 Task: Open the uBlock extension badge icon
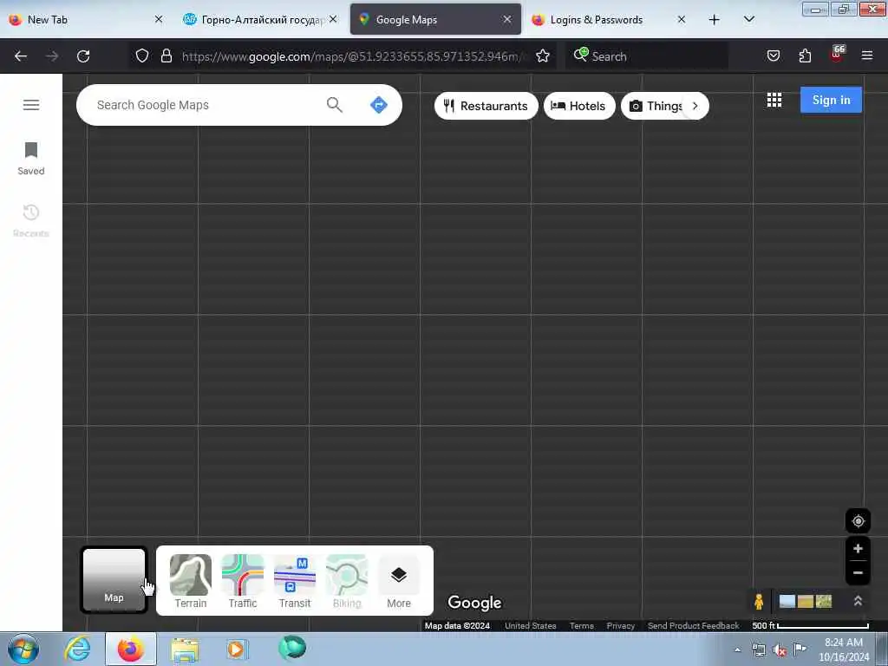pos(837,55)
